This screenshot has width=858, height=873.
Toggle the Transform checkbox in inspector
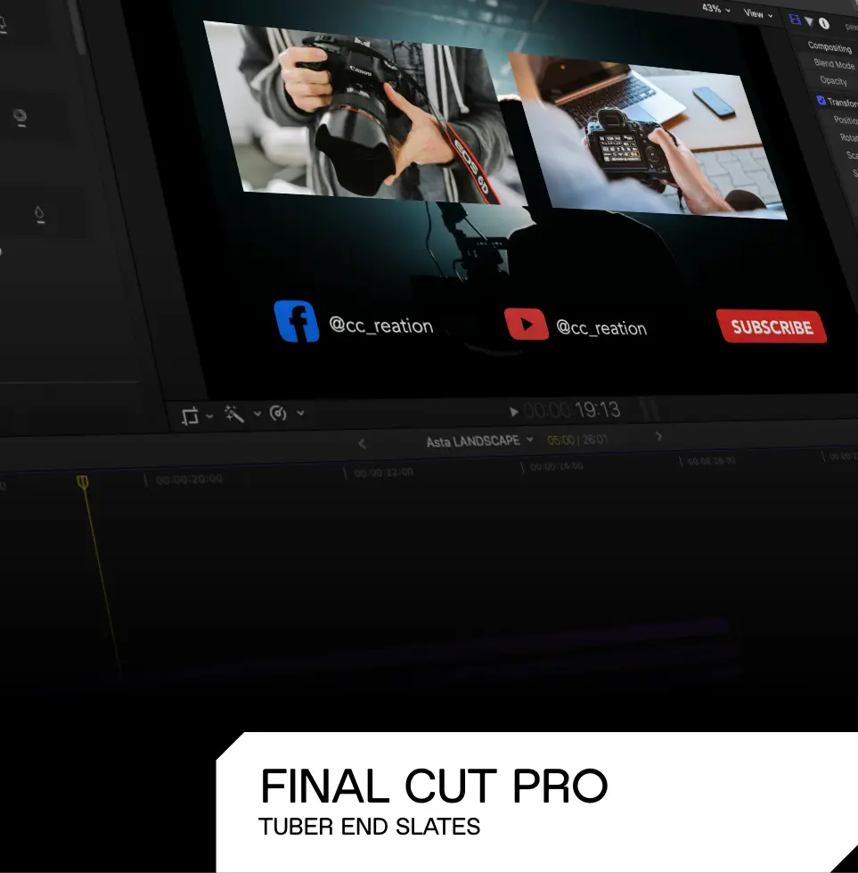821,101
